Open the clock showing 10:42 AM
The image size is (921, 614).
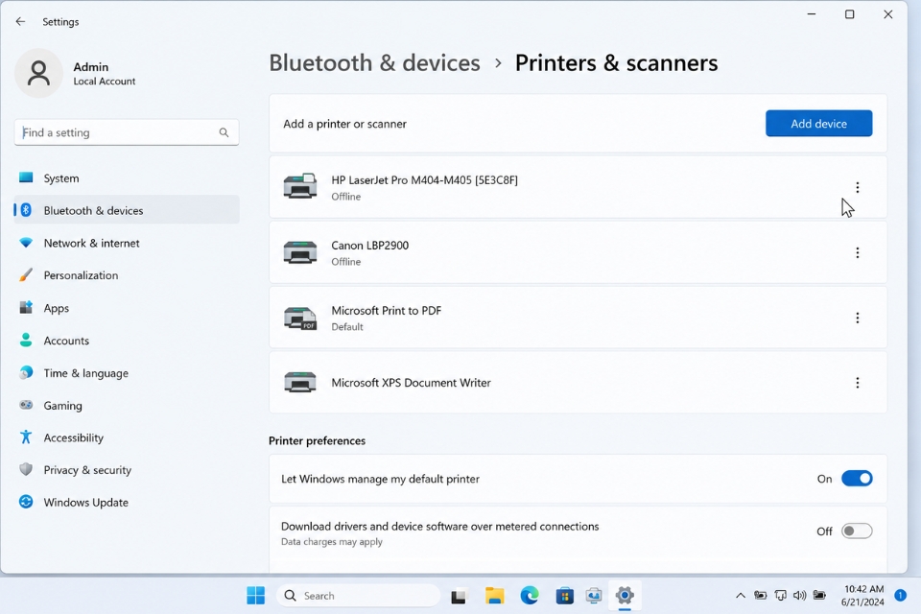(863, 595)
